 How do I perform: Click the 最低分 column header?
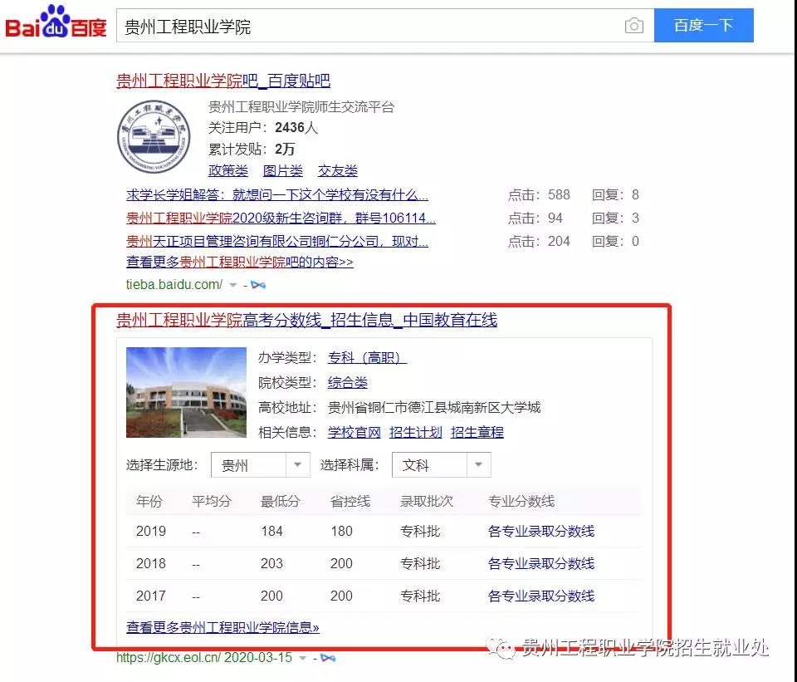point(280,502)
